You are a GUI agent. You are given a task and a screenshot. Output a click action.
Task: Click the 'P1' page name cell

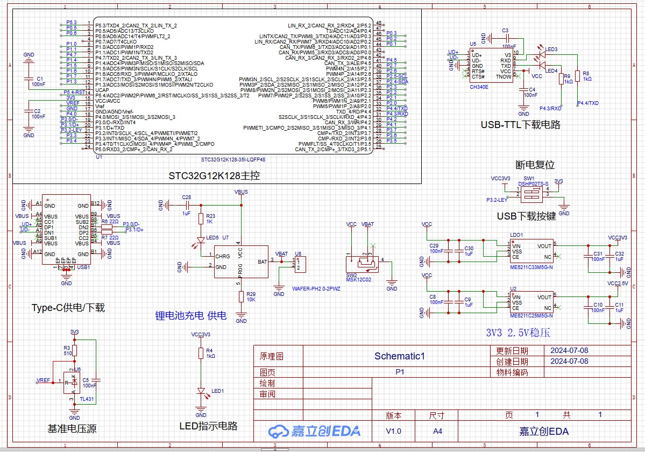(x=400, y=372)
